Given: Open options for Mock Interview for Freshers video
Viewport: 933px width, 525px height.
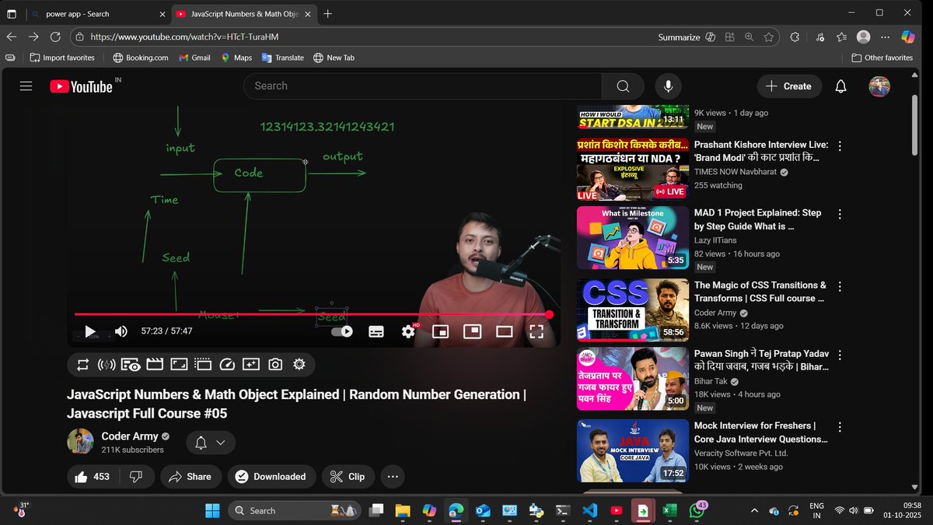Looking at the screenshot, I should (840, 426).
